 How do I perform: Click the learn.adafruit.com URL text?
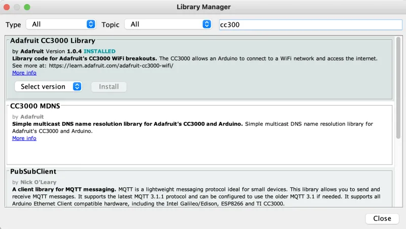tap(111, 66)
